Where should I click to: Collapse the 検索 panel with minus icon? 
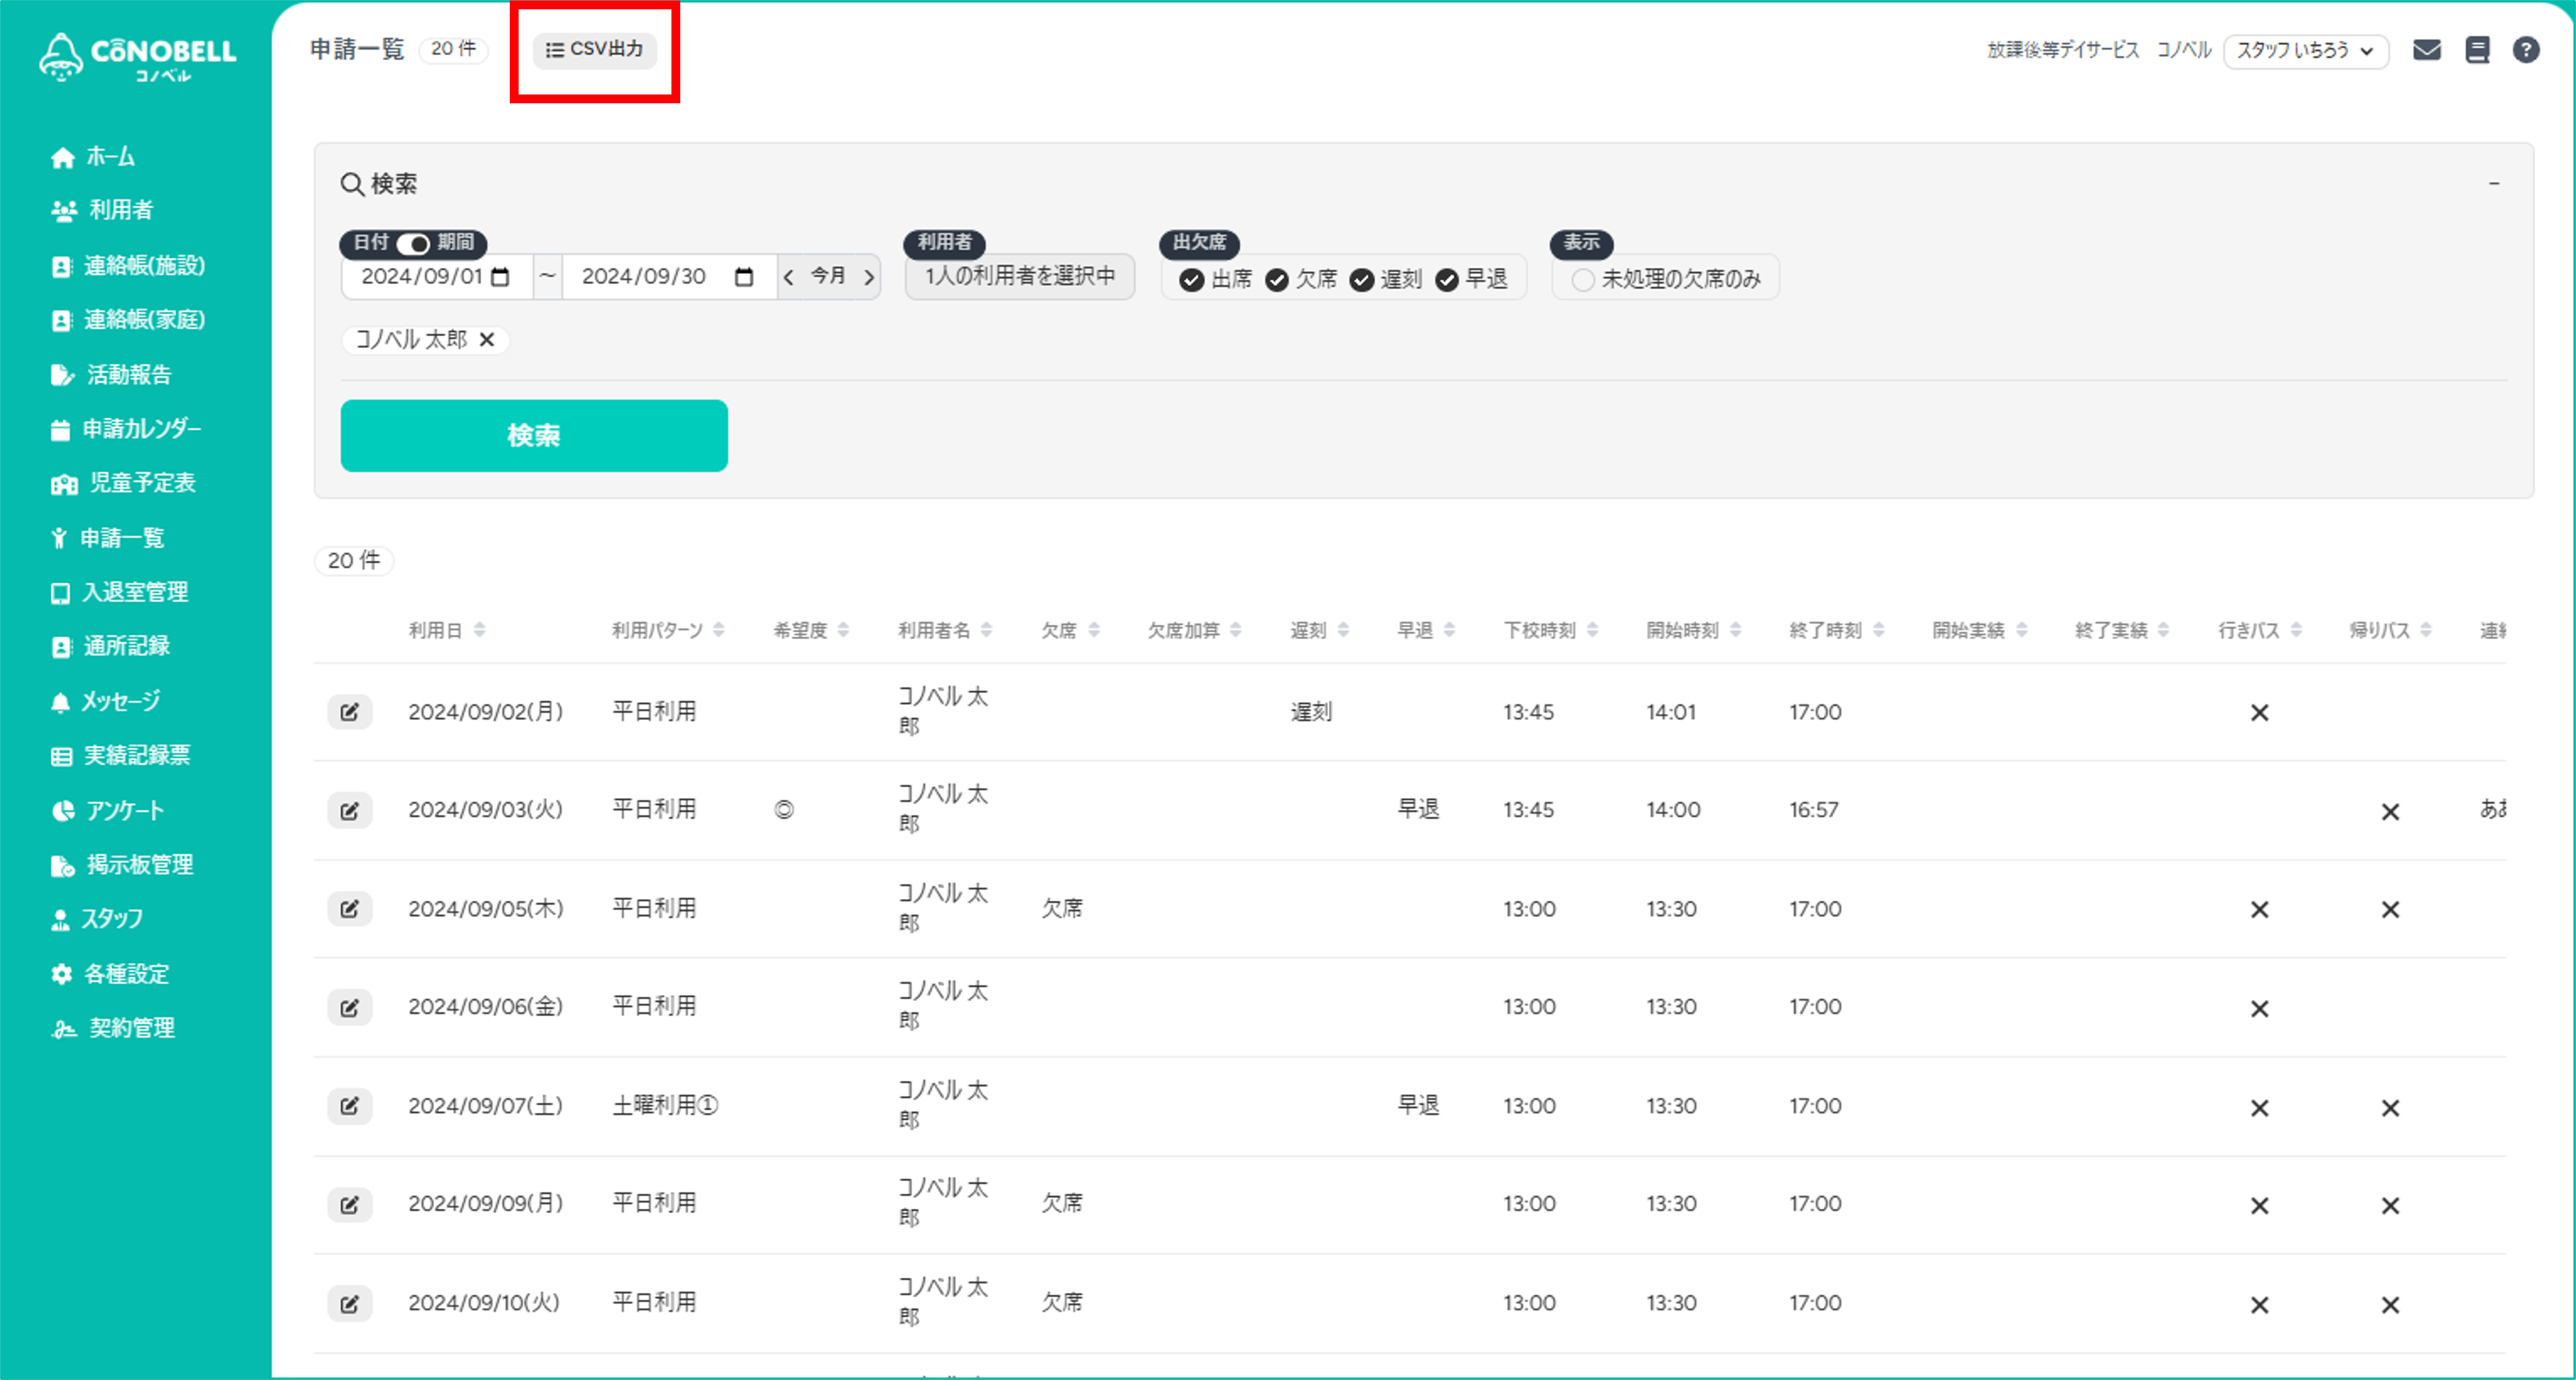2494,184
